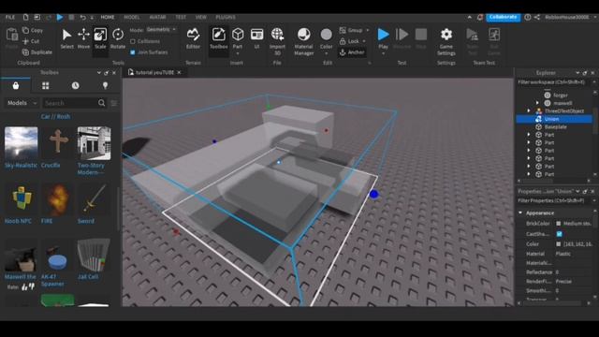The width and height of the screenshot is (599, 337).
Task: Toggle the Collisions checkbox
Action: click(x=133, y=41)
